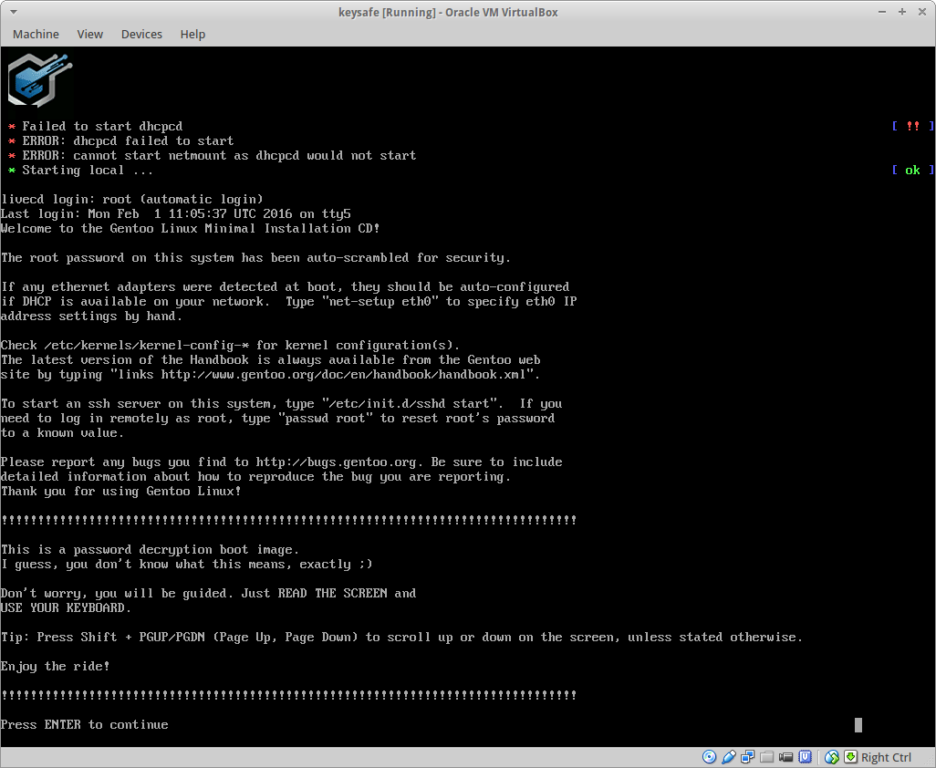The height and width of the screenshot is (768, 936).
Task: Click the 'Welcome to the Gentoo Linux' line
Action: pos(191,229)
